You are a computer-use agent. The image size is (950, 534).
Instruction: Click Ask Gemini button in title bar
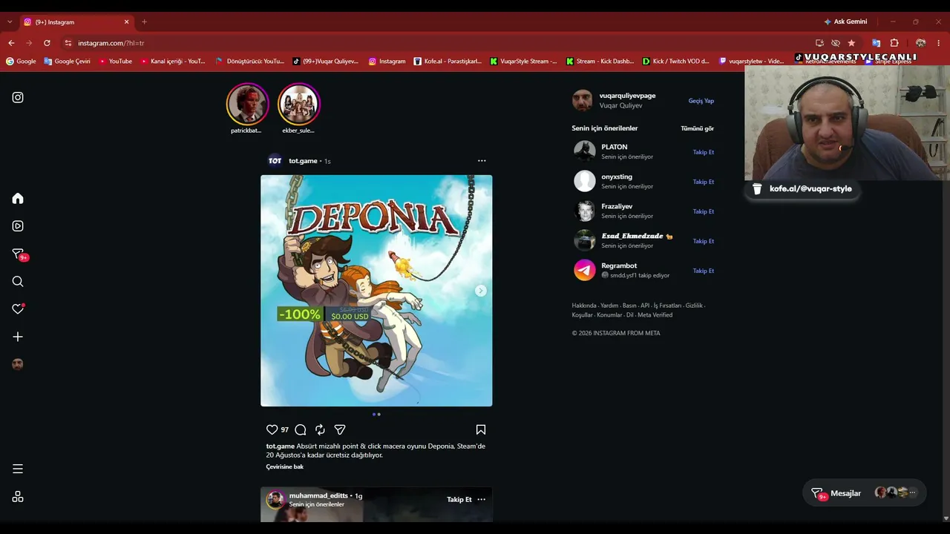tap(845, 22)
